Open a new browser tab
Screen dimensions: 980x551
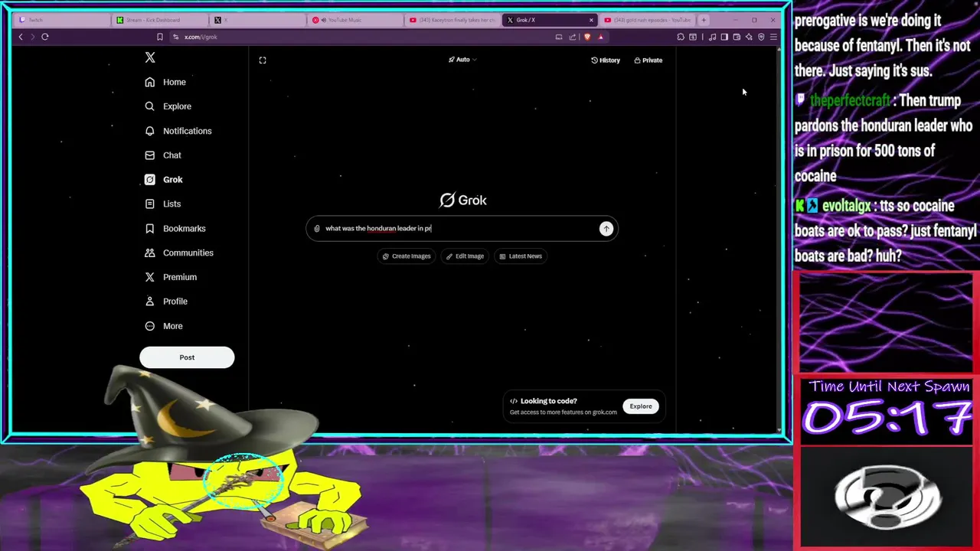pos(704,20)
